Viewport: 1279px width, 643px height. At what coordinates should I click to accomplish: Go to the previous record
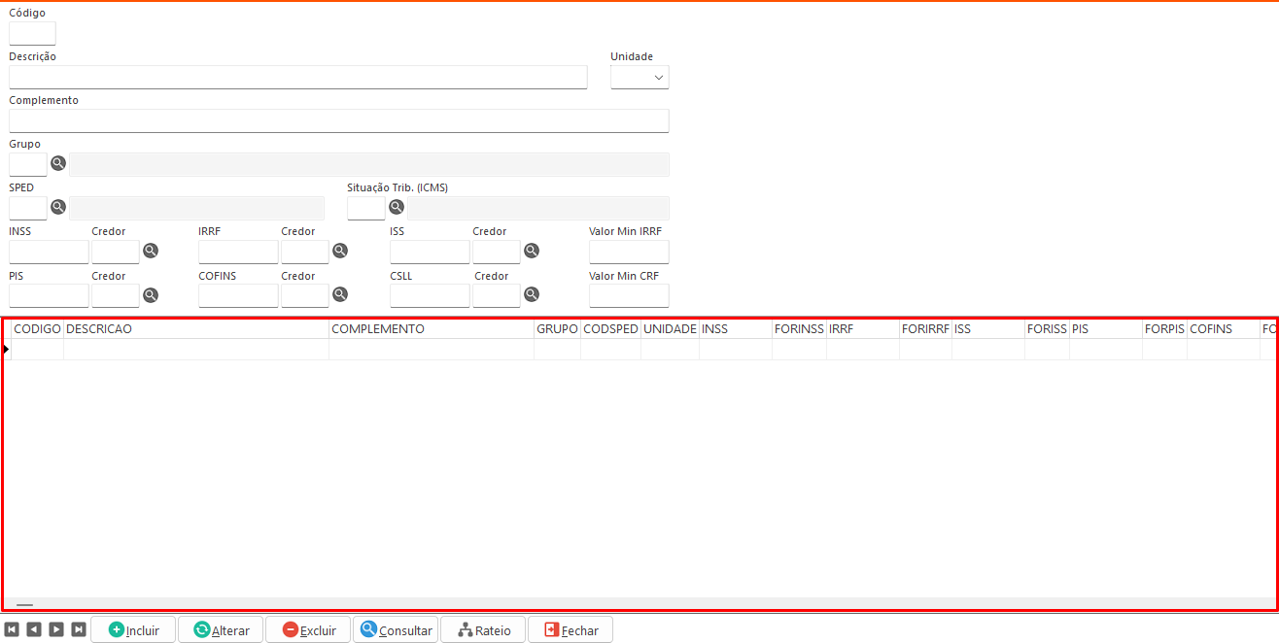pos(34,629)
